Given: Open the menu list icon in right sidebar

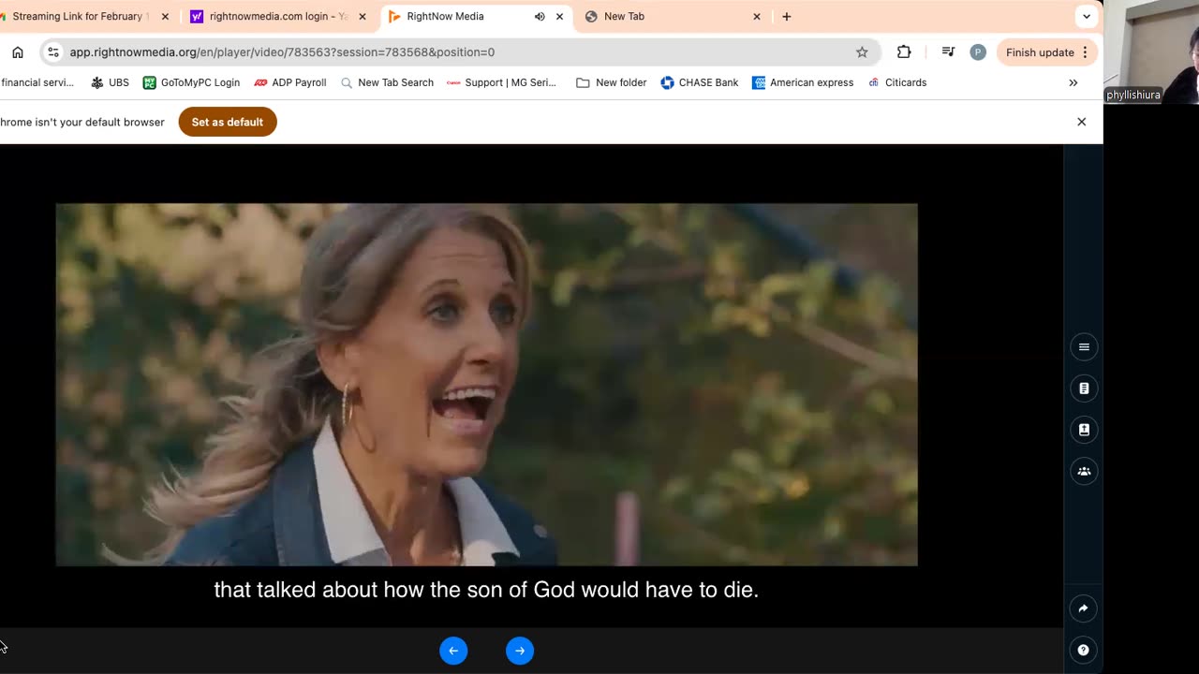Looking at the screenshot, I should [1084, 347].
